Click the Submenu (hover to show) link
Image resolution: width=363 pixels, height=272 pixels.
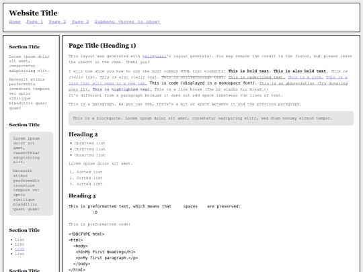click(127, 21)
